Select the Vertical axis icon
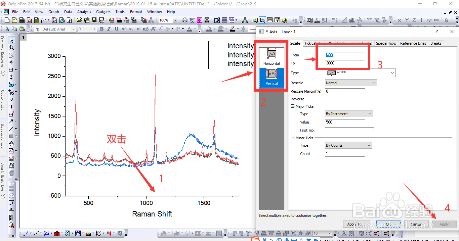Image resolution: width=459 pixels, height=241 pixels. pos(272,77)
